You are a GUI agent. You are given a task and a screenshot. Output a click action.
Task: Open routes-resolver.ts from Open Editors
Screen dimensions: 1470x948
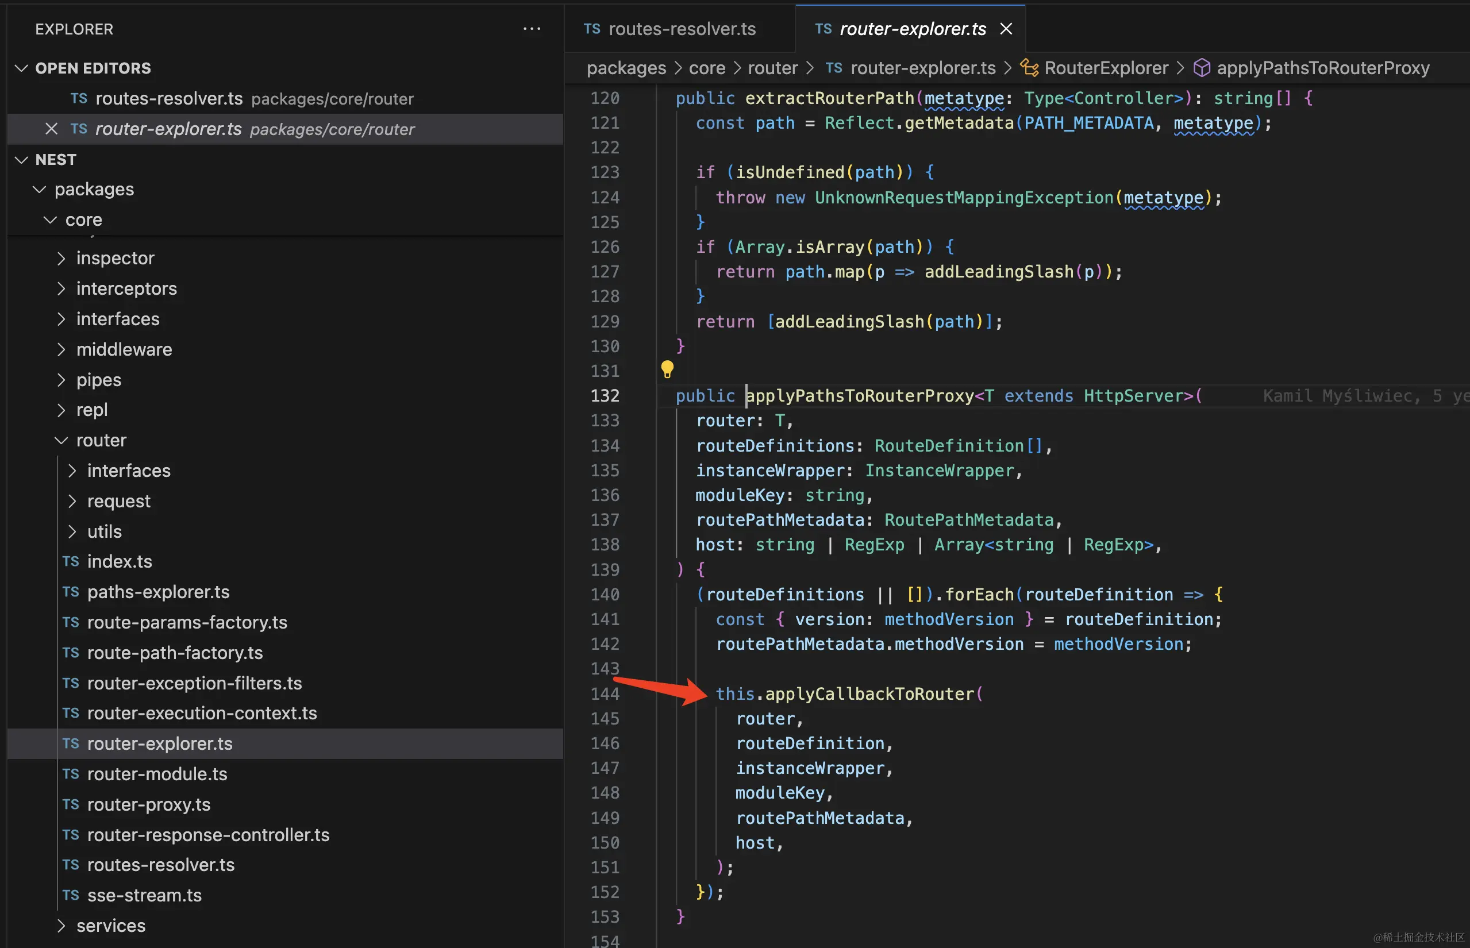(169, 98)
